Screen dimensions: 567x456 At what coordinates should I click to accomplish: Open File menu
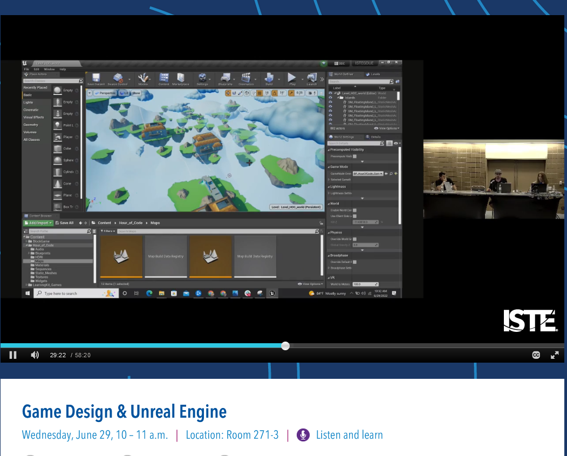(x=26, y=69)
